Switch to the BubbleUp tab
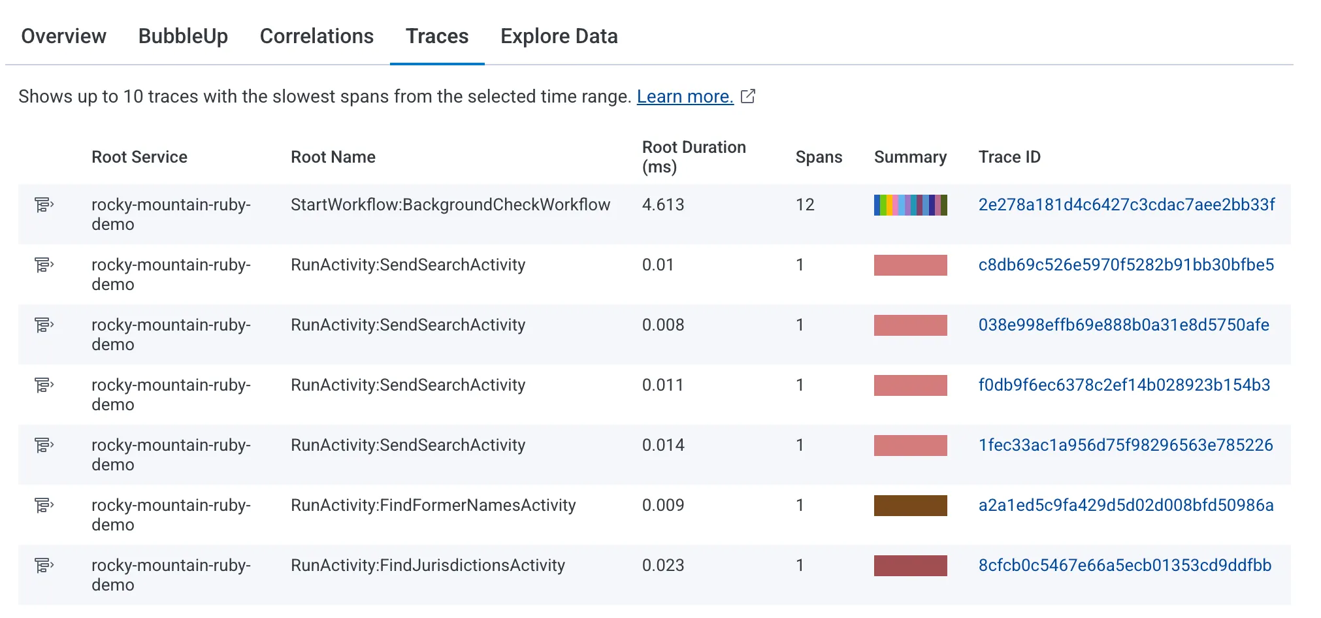This screenshot has height=618, width=1321. click(183, 36)
